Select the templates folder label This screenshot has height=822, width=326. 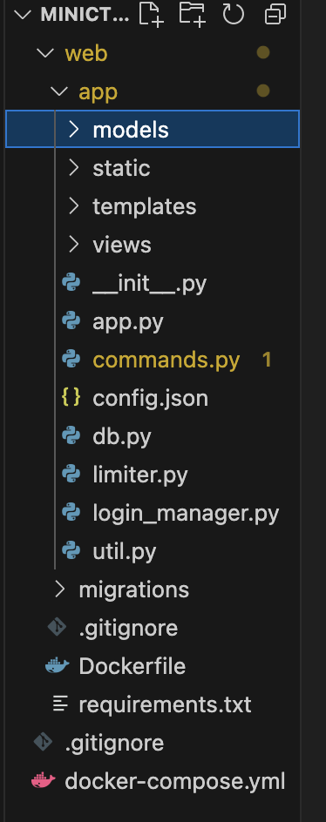[x=145, y=207]
